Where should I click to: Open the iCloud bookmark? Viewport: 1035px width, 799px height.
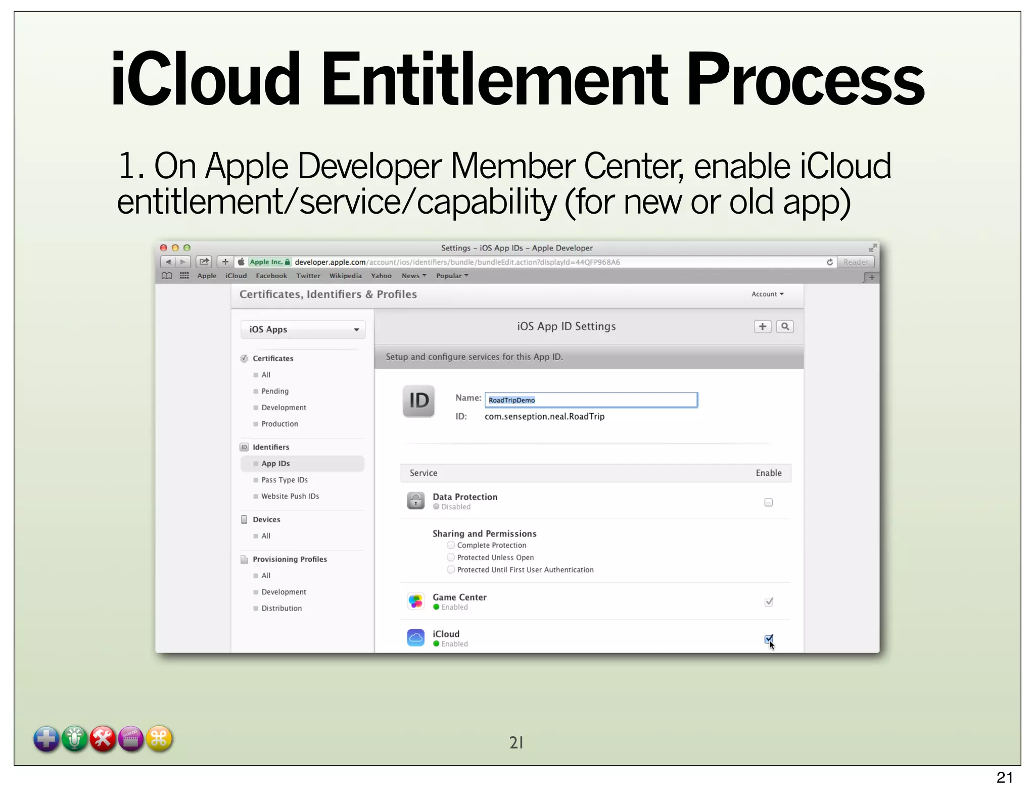tap(236, 276)
